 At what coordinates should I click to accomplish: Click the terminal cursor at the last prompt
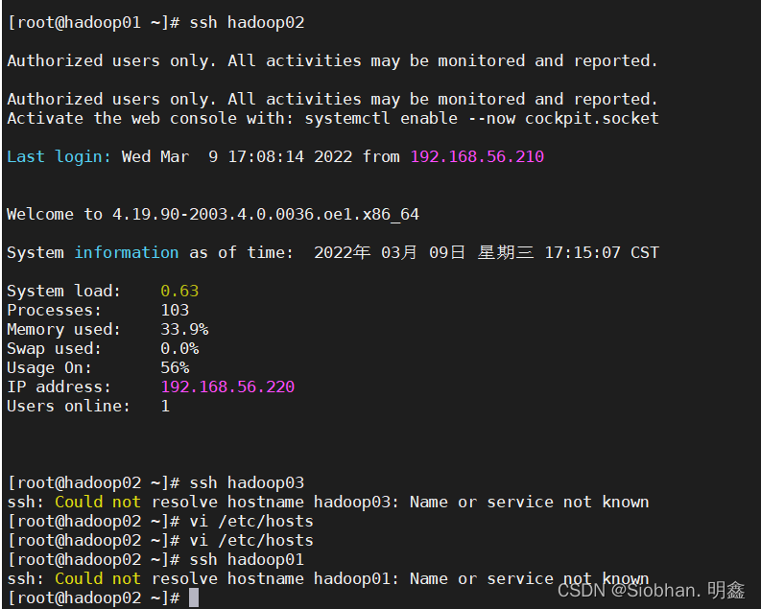pyautogui.click(x=194, y=597)
